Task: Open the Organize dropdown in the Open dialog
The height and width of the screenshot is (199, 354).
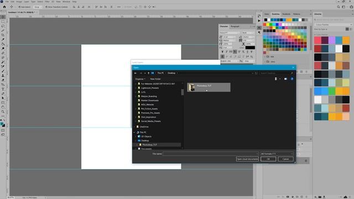Action: [x=140, y=79]
